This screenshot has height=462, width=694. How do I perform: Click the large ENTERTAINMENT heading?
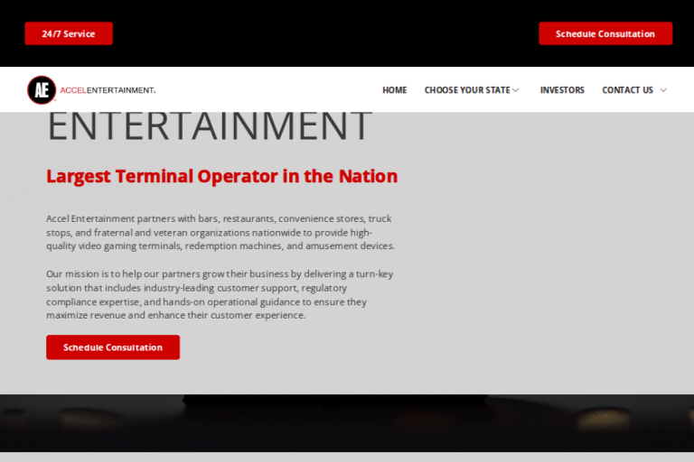(209, 126)
